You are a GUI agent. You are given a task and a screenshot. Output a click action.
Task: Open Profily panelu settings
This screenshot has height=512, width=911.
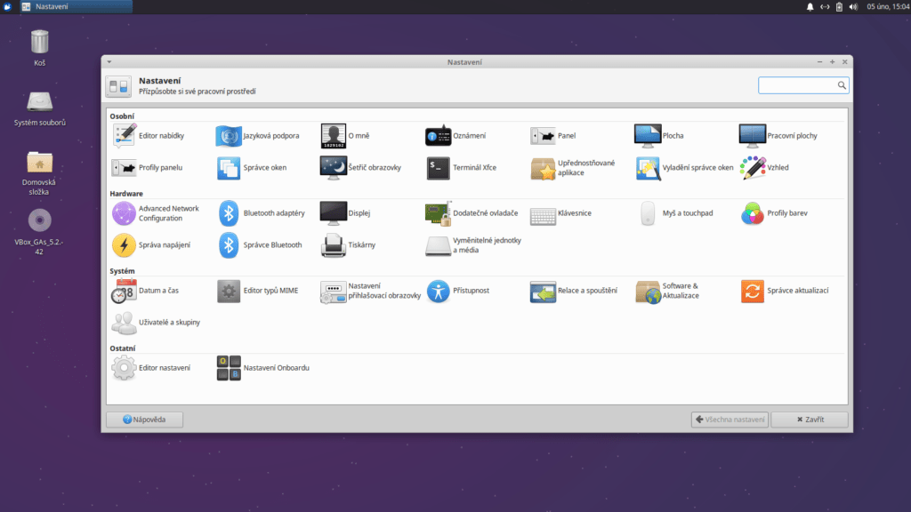[x=147, y=168]
